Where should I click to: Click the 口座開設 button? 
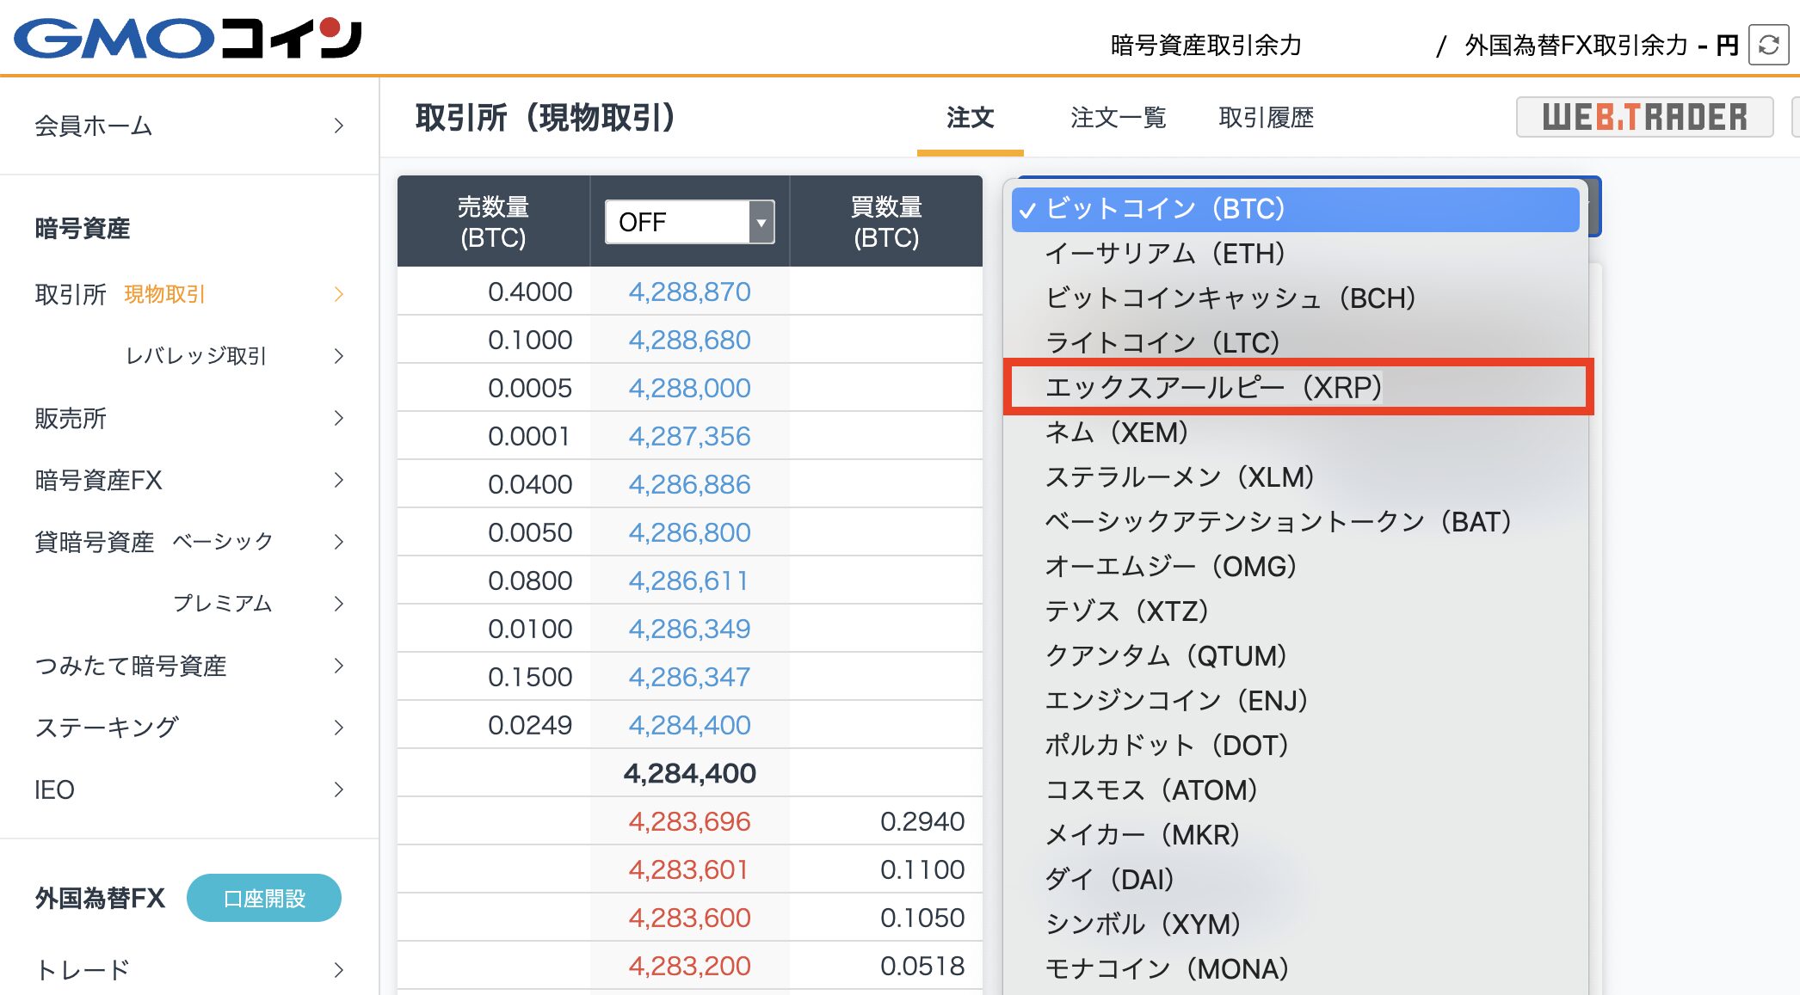263,898
